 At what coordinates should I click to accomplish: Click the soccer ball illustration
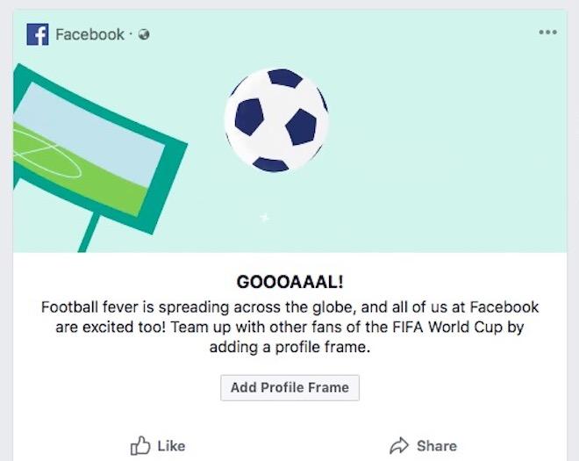(x=275, y=119)
